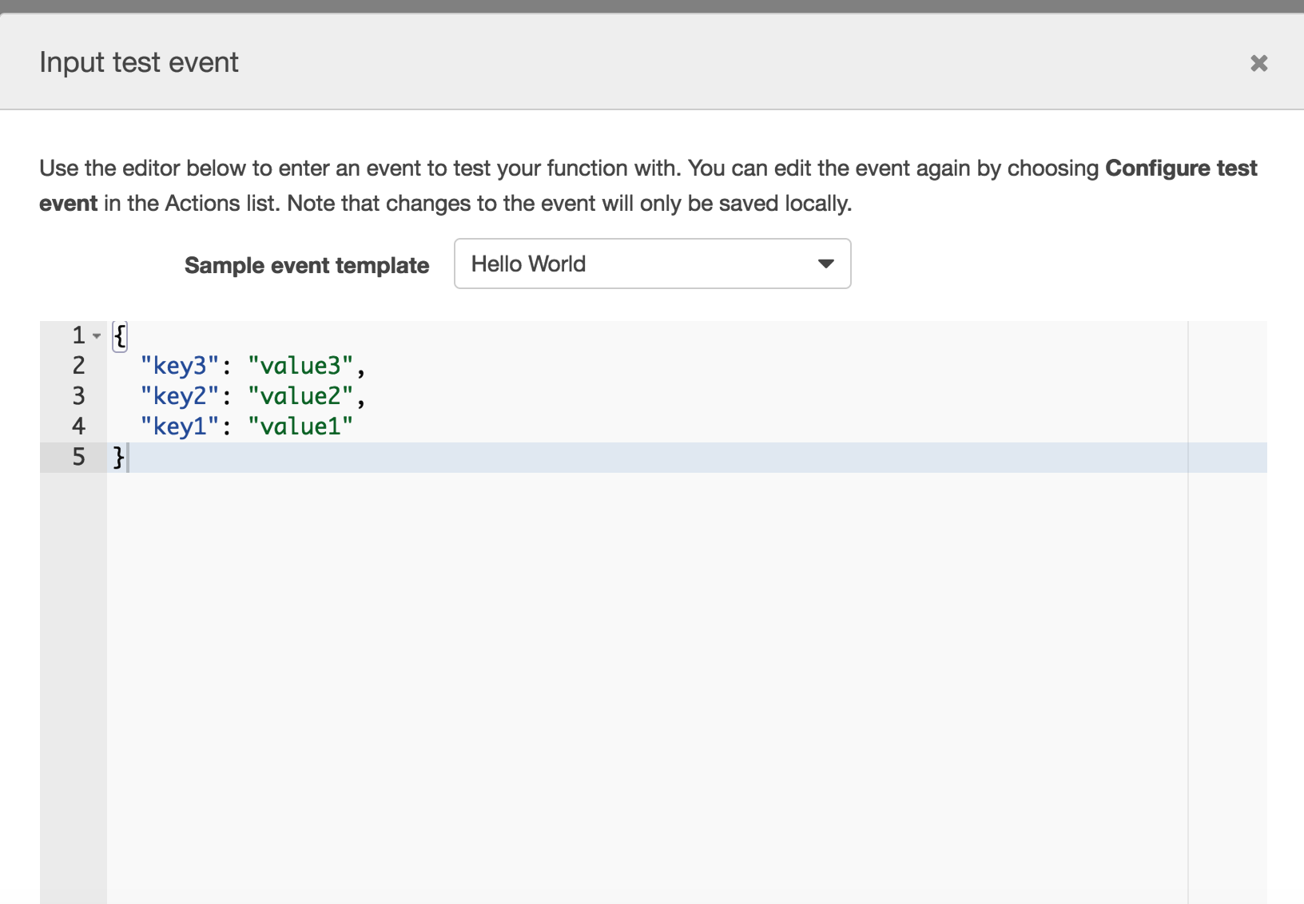Click the Input test event title

139,62
